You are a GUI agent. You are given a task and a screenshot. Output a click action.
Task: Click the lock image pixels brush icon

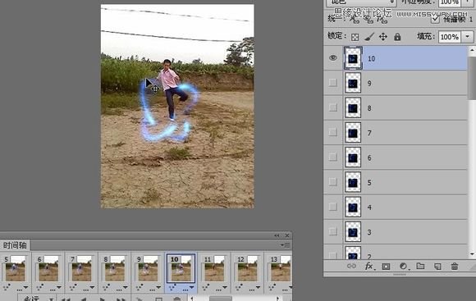click(x=368, y=37)
